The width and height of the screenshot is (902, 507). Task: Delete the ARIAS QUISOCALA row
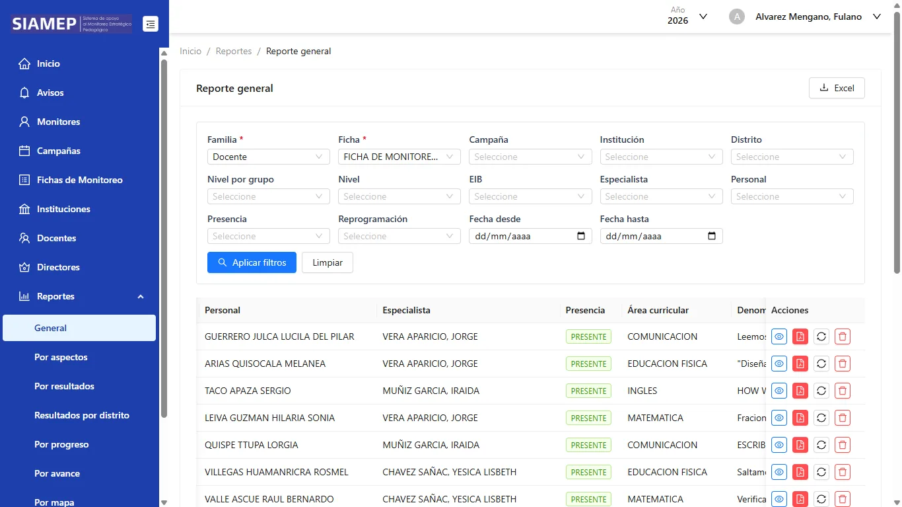click(843, 364)
